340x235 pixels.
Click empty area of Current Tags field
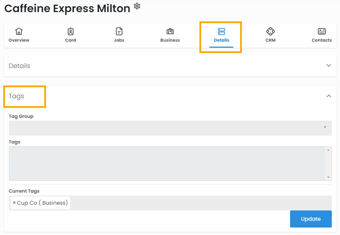200,203
